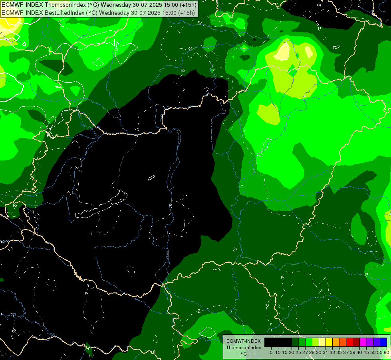Screen dimensions: 391x360
Task: Click legend scale value 39
Action: (x=353, y=352)
